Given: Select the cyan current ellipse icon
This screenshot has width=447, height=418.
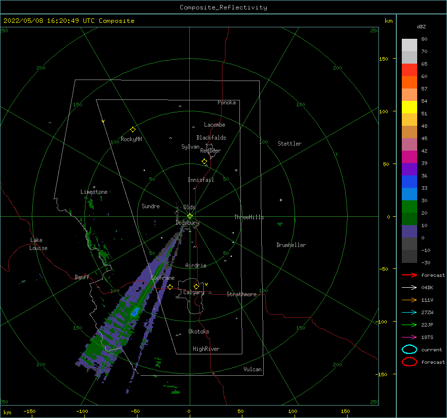Looking at the screenshot, I should (x=409, y=349).
